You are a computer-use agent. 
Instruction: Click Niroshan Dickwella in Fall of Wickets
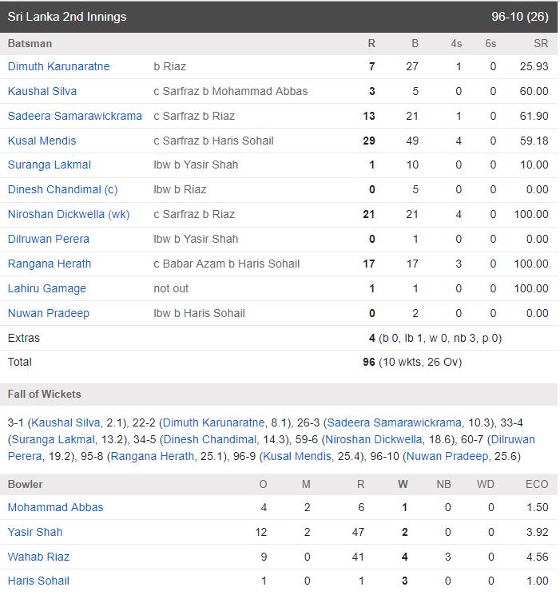pos(374,439)
